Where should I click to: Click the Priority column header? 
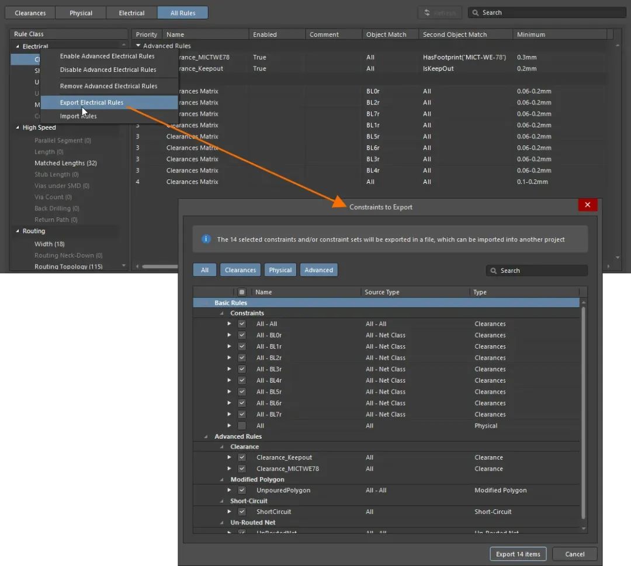tap(147, 34)
